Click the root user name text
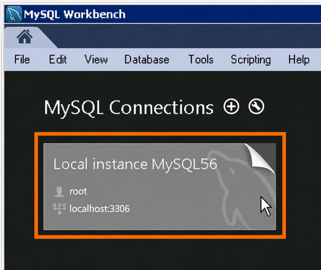 (x=78, y=191)
